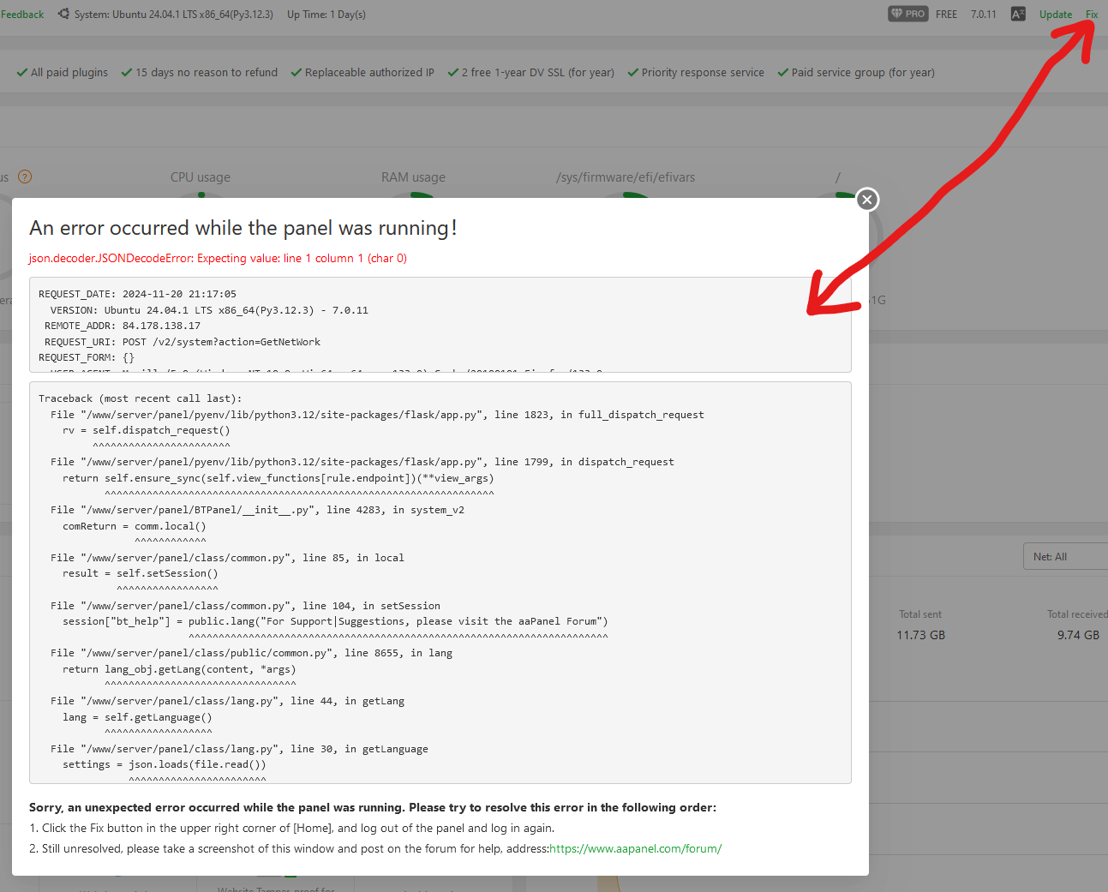Click the 'json.loads(file.read())' code line
1108x892 pixels.
point(165,764)
